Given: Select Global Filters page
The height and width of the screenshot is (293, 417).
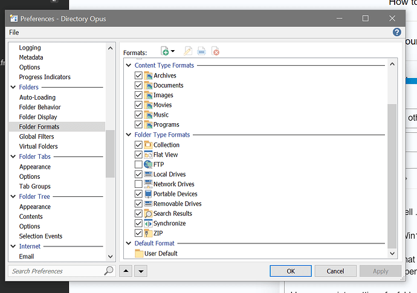Looking at the screenshot, I should [36, 137].
